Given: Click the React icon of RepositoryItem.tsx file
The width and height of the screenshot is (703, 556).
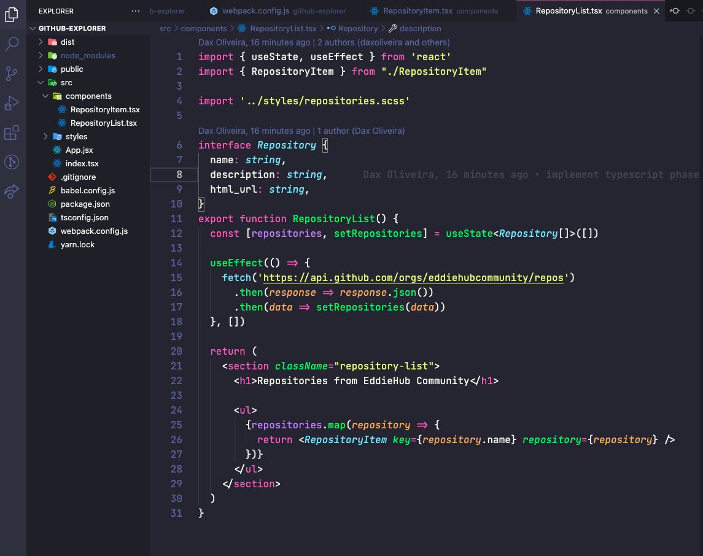Looking at the screenshot, I should [x=62, y=109].
